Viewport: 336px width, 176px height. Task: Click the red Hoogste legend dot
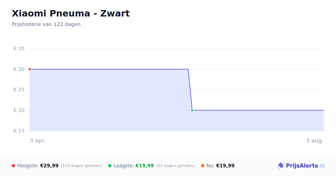(13, 166)
